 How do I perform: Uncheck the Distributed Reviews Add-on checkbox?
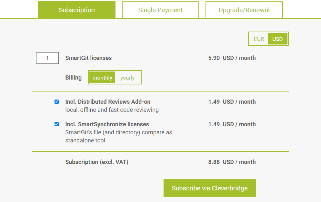(57, 102)
